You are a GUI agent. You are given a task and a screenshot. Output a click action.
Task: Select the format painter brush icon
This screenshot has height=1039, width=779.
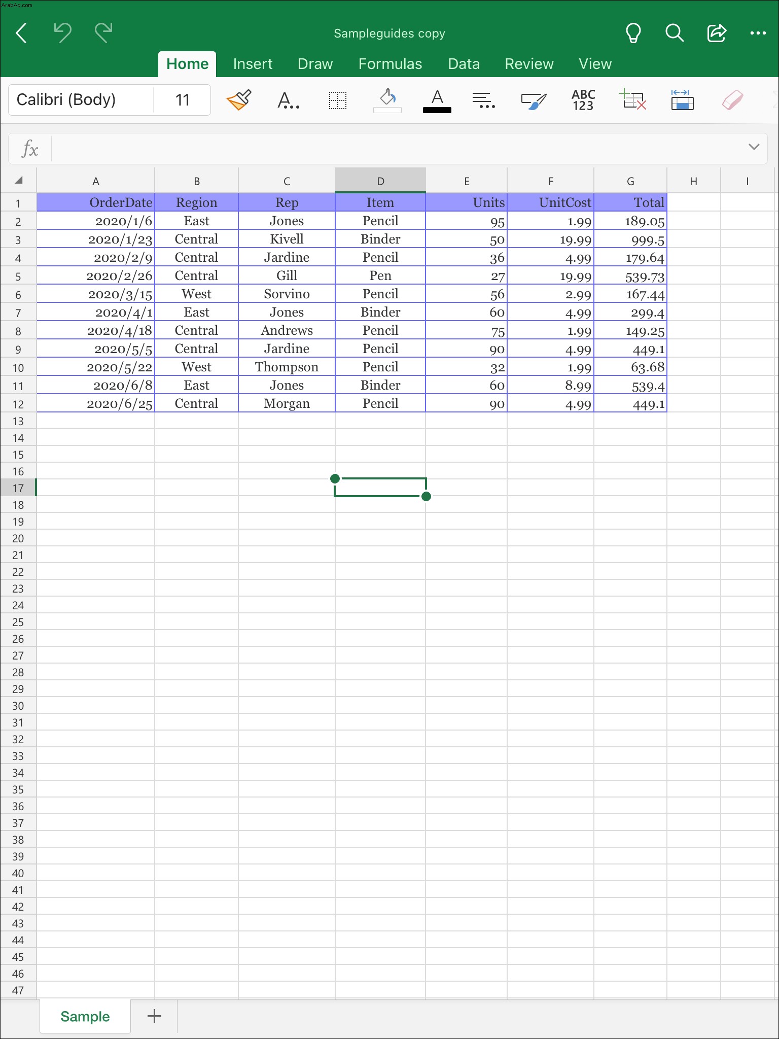pos(239,99)
